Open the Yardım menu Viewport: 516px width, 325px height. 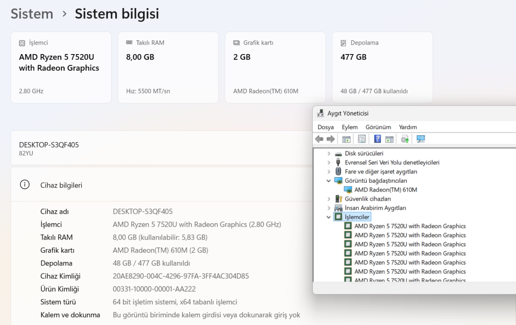pos(408,127)
